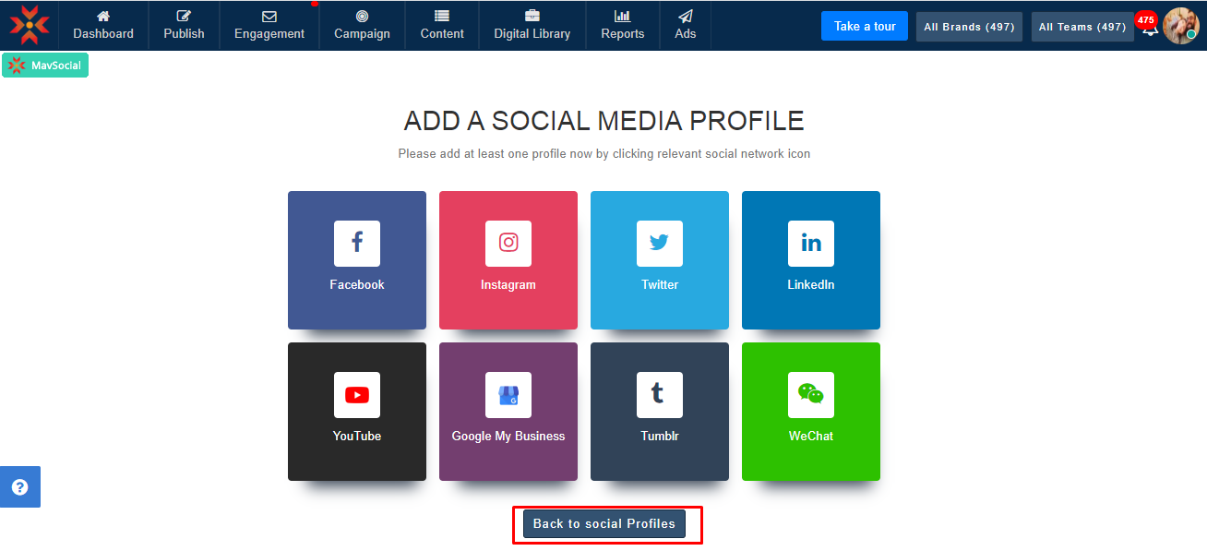Open the Digital Library section
Image resolution: width=1207 pixels, height=551 pixels.
[x=532, y=26]
